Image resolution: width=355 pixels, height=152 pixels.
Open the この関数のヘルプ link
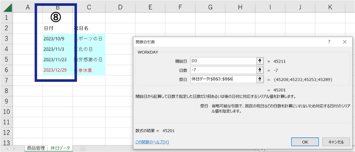tap(152, 142)
